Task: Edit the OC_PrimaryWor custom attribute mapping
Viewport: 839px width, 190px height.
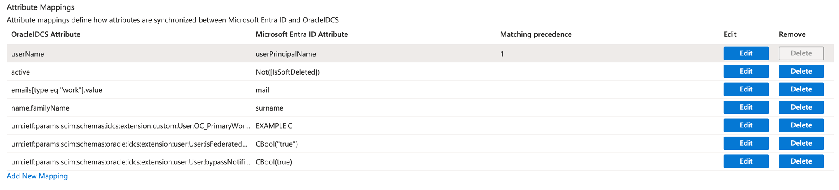Action: [746, 125]
